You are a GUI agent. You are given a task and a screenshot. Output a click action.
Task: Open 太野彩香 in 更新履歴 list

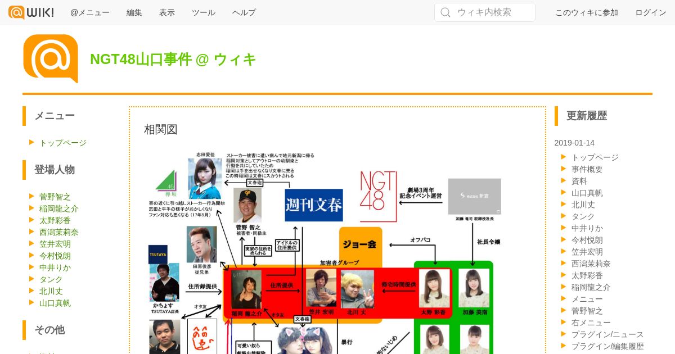click(x=587, y=275)
